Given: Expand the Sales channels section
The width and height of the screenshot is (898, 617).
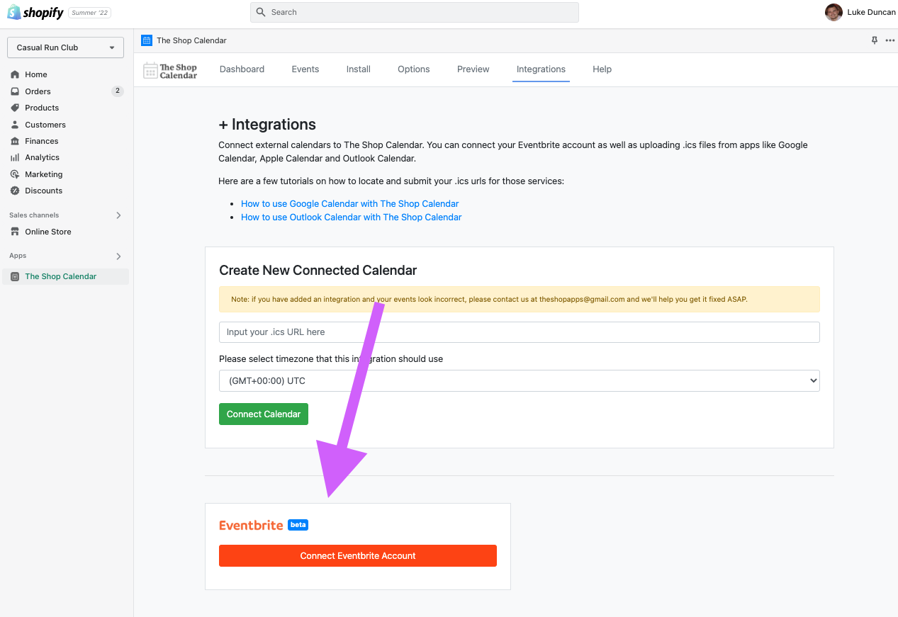Looking at the screenshot, I should (x=118, y=215).
